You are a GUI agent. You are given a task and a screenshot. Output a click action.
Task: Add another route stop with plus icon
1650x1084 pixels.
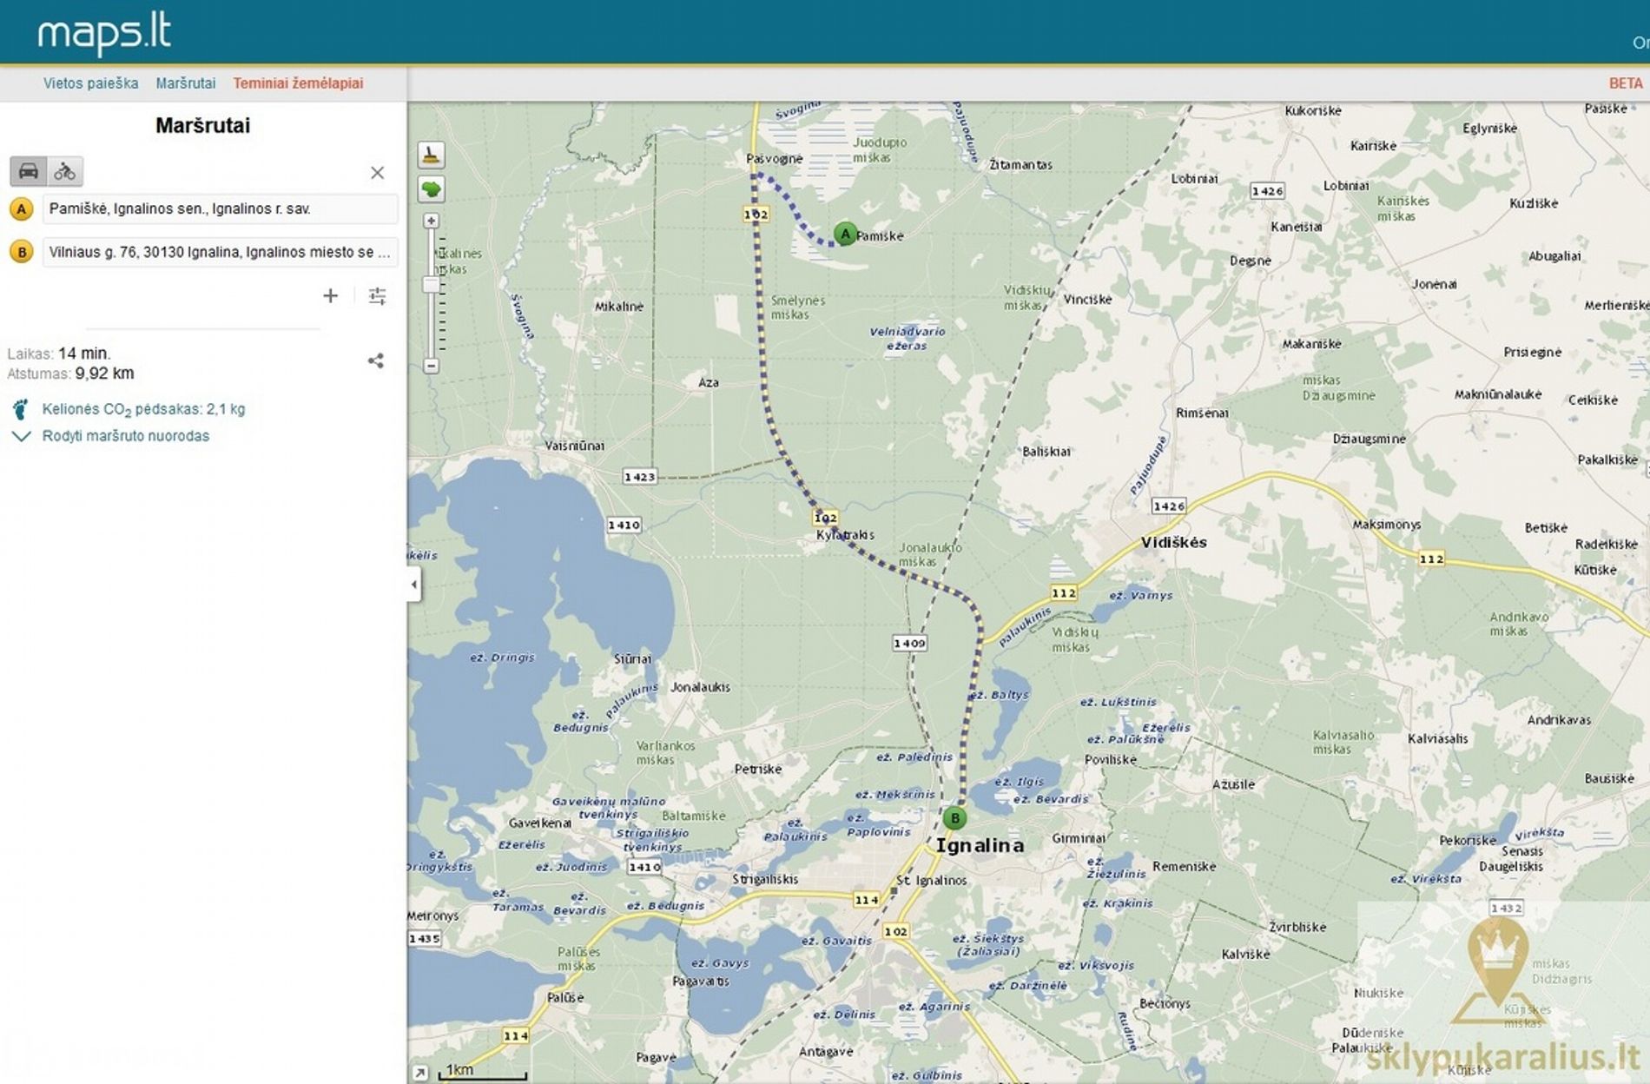330,296
